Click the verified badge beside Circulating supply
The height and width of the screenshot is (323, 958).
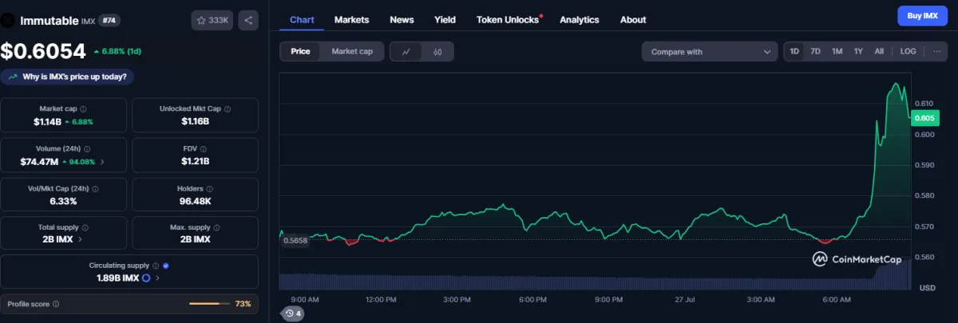[x=165, y=266]
